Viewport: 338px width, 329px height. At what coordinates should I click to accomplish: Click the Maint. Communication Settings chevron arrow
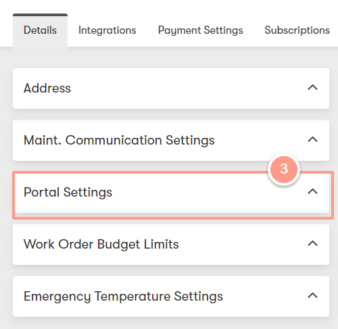312,139
